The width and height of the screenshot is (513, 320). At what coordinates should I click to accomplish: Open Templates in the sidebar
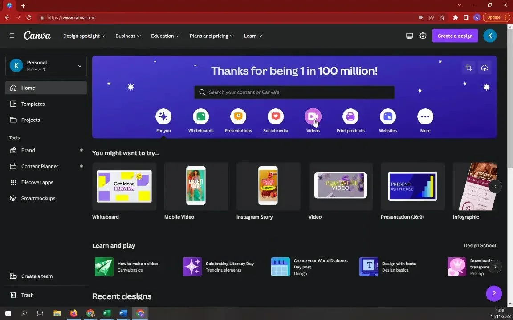tap(46, 104)
